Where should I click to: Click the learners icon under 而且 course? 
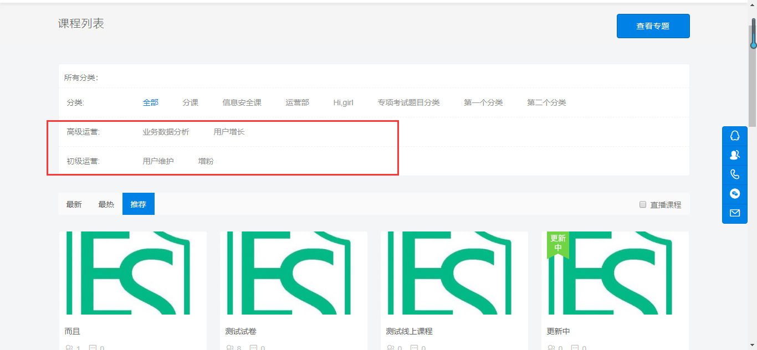(69, 348)
